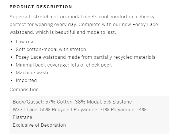
Task: Click the "Imported" bullet item
Action: coord(26,81)
